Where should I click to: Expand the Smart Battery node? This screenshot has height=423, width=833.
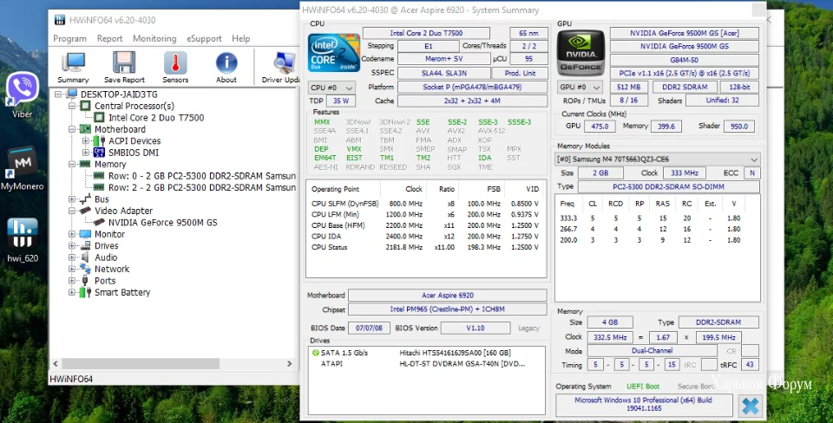(x=72, y=293)
